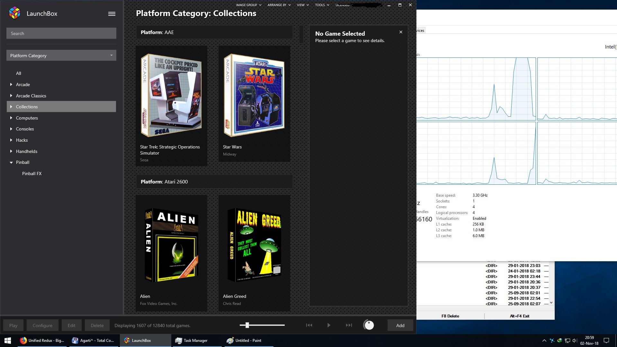Switch to Agarti Total Commander taskbar item

click(x=93, y=340)
